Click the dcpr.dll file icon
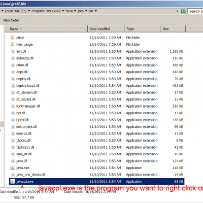This screenshot has width=203, height=203. [x=13, y=72]
